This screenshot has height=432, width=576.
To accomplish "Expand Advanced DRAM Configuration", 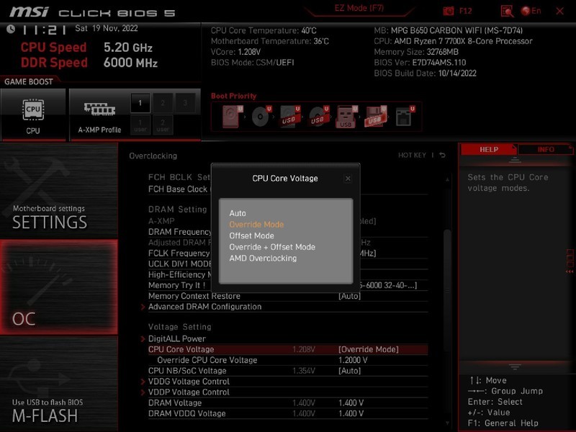I will point(204,307).
